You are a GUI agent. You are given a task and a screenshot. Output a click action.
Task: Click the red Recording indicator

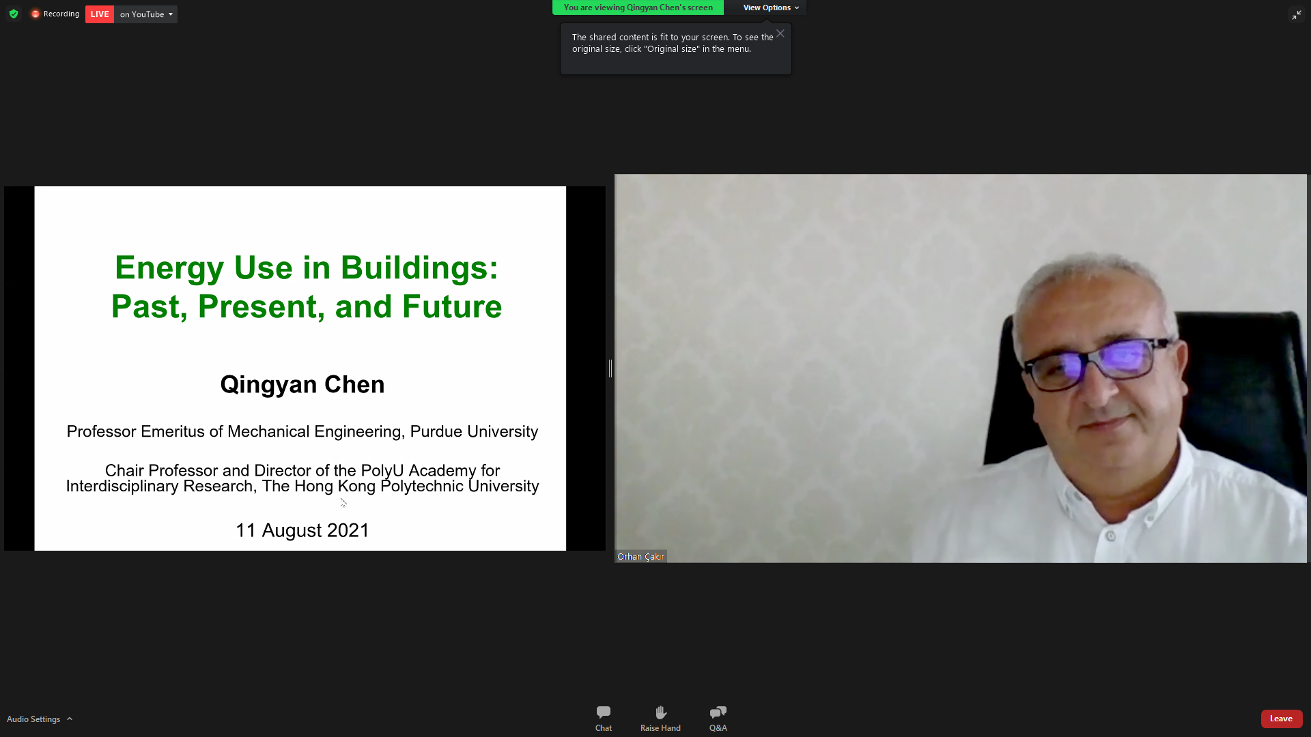point(55,14)
